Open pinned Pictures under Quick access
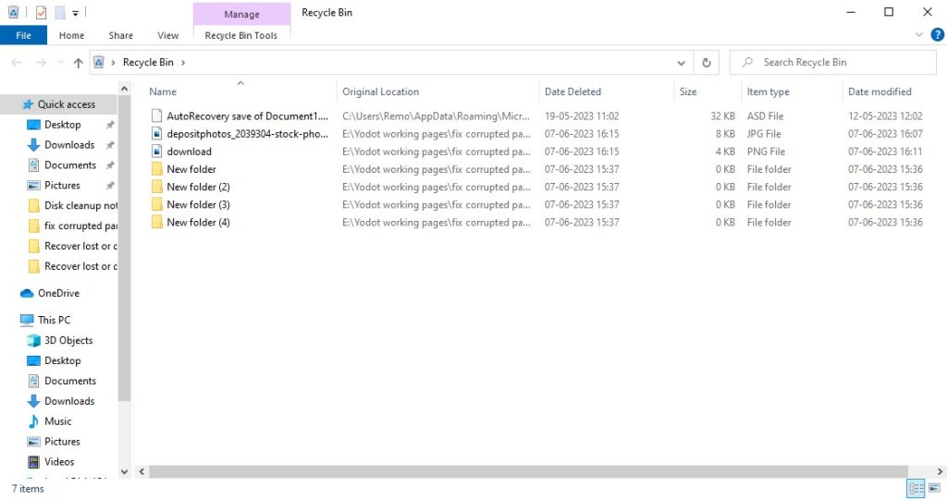 [62, 185]
